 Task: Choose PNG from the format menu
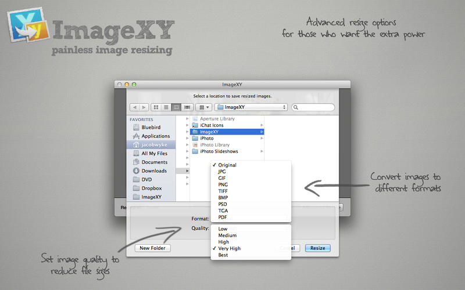(x=223, y=184)
